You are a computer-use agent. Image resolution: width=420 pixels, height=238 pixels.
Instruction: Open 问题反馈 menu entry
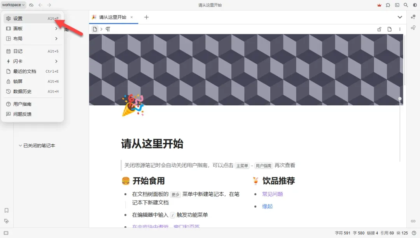(x=32, y=114)
